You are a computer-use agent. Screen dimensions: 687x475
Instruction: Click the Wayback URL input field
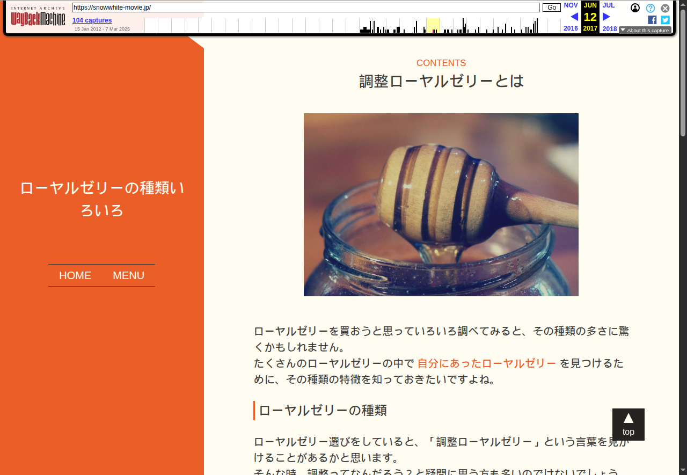coord(306,8)
